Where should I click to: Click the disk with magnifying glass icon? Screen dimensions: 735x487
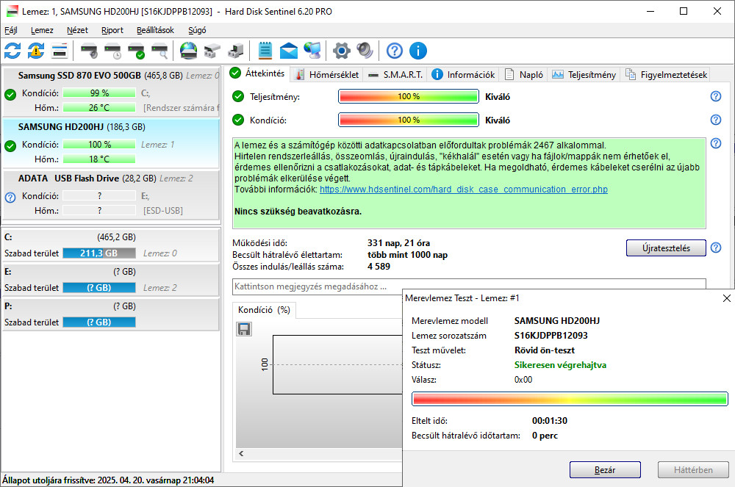point(159,51)
